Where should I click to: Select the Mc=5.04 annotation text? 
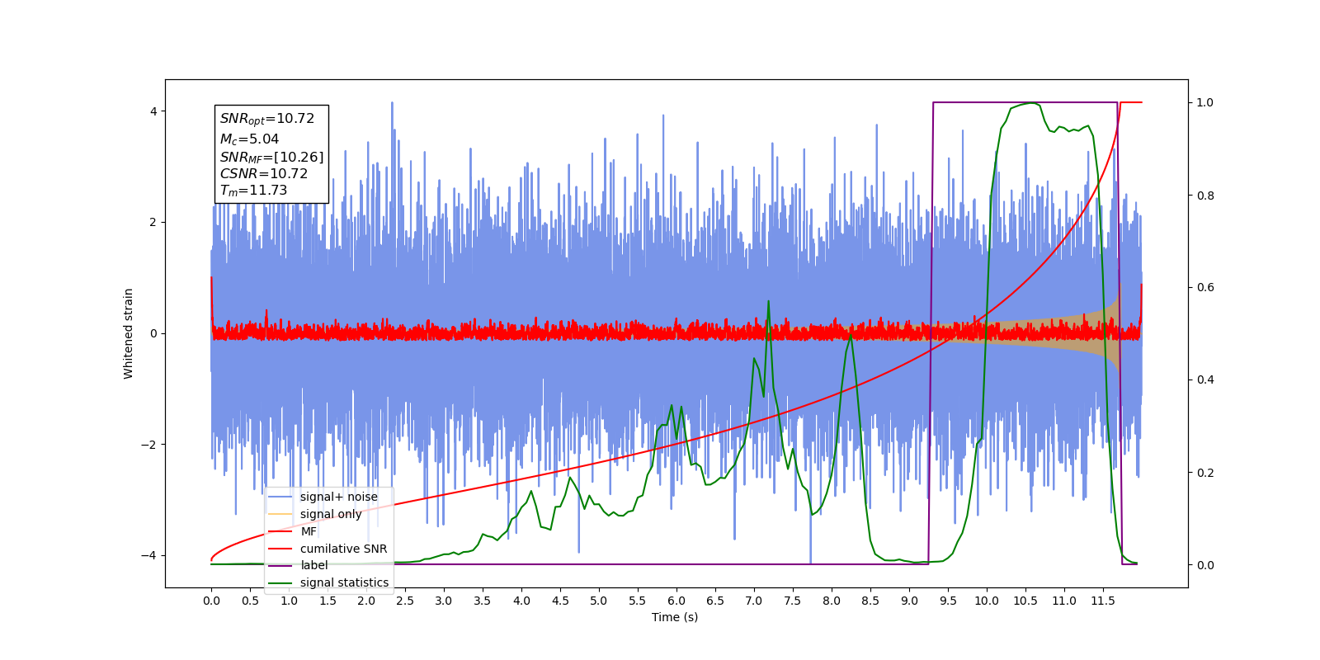coord(249,139)
